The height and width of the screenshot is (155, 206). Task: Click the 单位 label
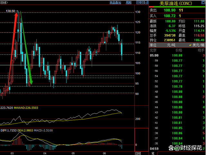tap(153, 45)
